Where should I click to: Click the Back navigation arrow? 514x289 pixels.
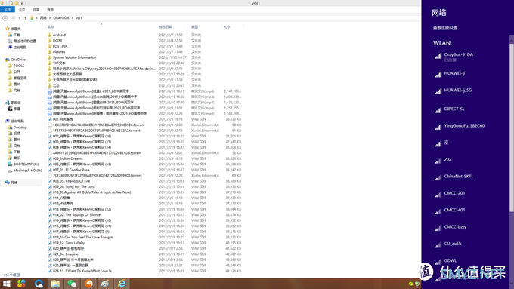[5, 18]
